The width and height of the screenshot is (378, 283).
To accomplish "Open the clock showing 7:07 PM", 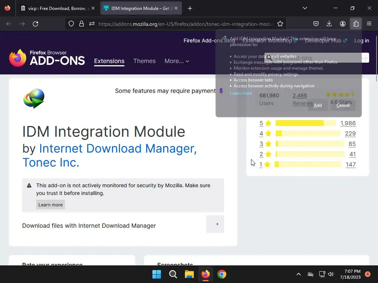I will pos(350,274).
